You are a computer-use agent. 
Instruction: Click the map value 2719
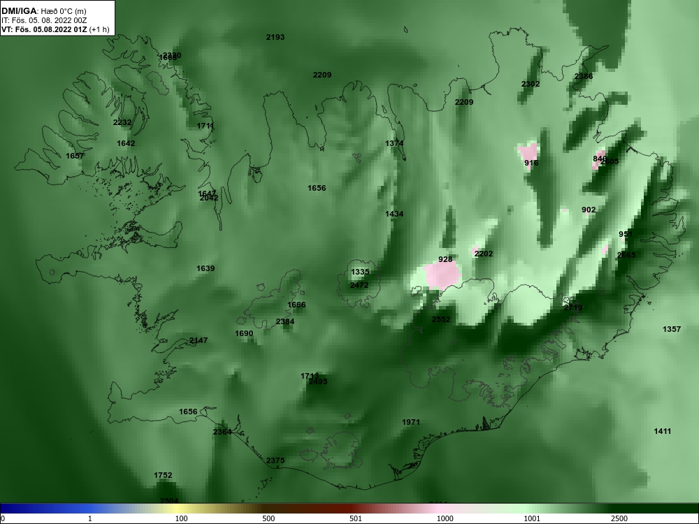pyautogui.click(x=573, y=307)
